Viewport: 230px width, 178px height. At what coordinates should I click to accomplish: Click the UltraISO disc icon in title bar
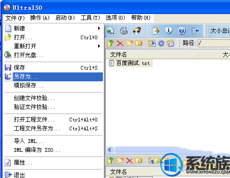[x=7, y=7]
